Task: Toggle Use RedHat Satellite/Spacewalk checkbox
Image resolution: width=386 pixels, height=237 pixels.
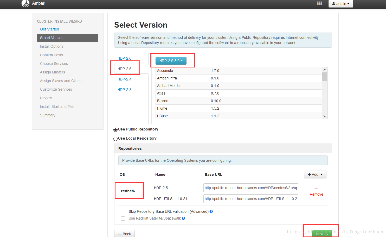Action: point(123,219)
